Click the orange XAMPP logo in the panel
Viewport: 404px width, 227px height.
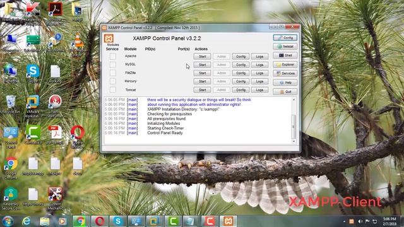click(109, 38)
